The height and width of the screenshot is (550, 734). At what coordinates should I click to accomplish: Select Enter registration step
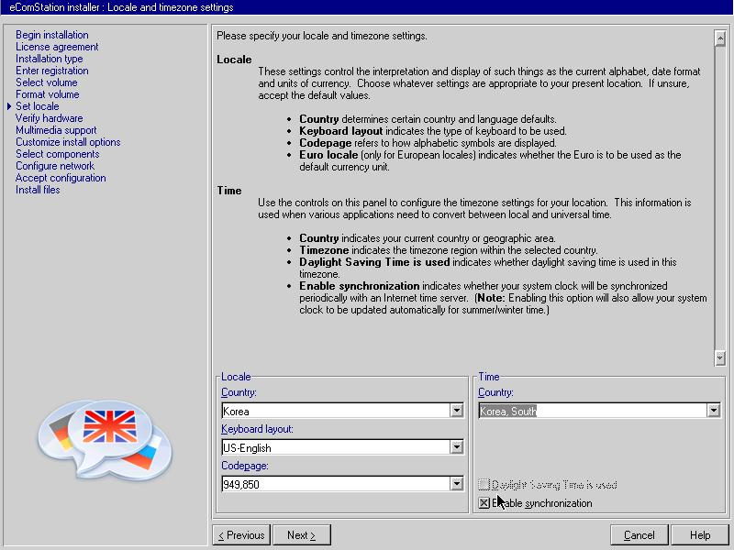(52, 71)
